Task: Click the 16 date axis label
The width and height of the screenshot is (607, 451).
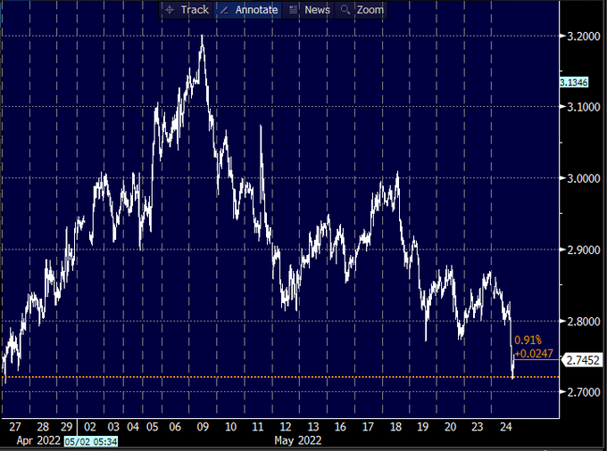Action: 340,427
